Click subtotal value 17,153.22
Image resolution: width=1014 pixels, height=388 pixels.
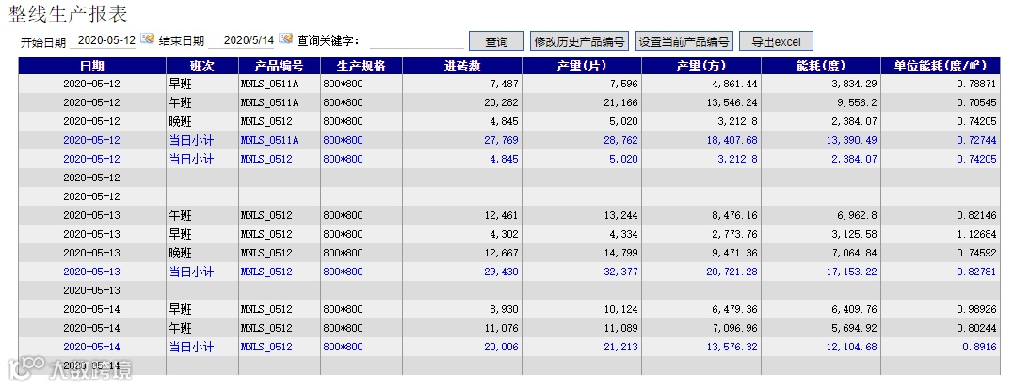(x=850, y=272)
